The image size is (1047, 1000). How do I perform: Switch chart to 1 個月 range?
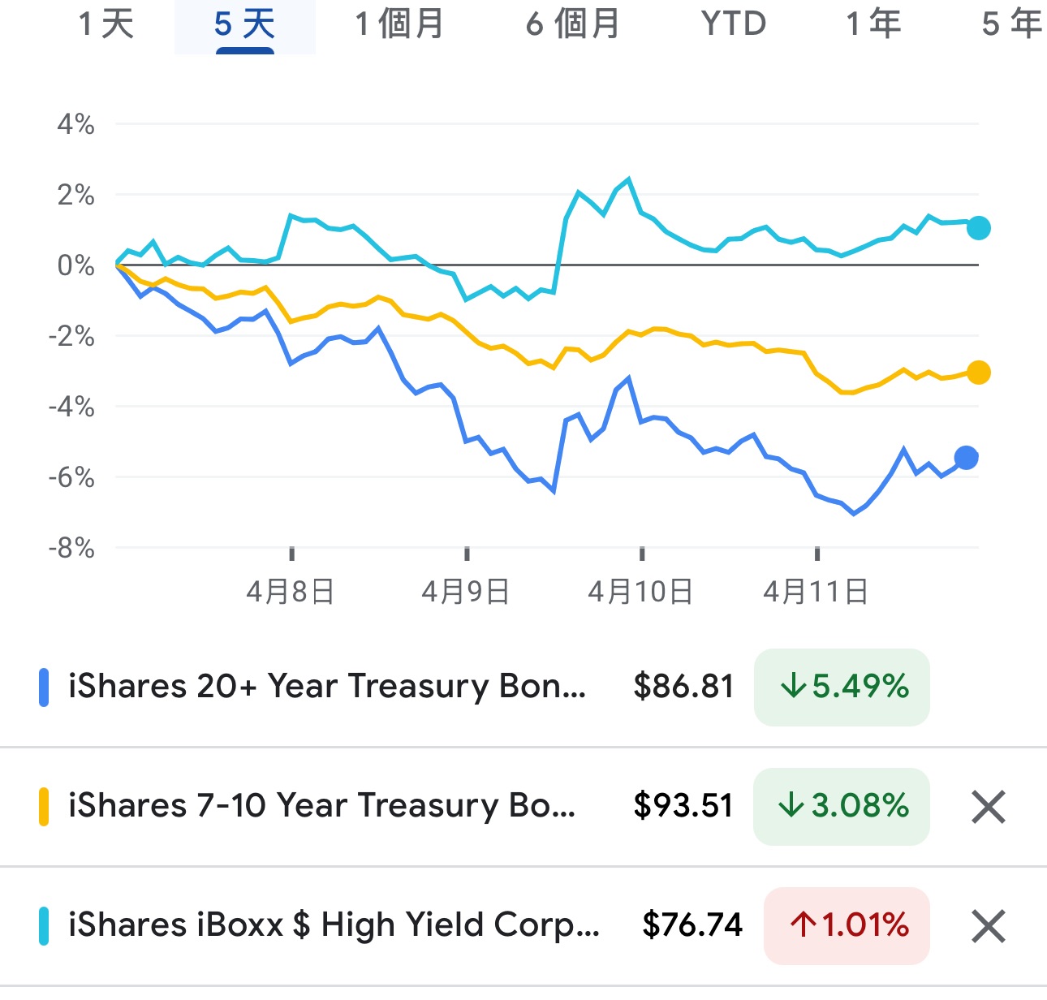pos(399,24)
